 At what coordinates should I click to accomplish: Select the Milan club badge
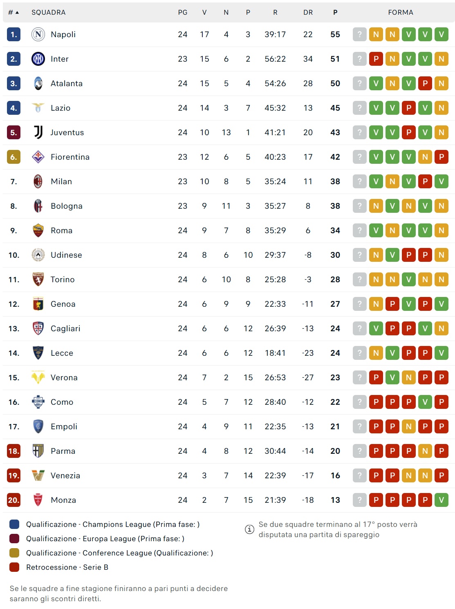(x=38, y=181)
